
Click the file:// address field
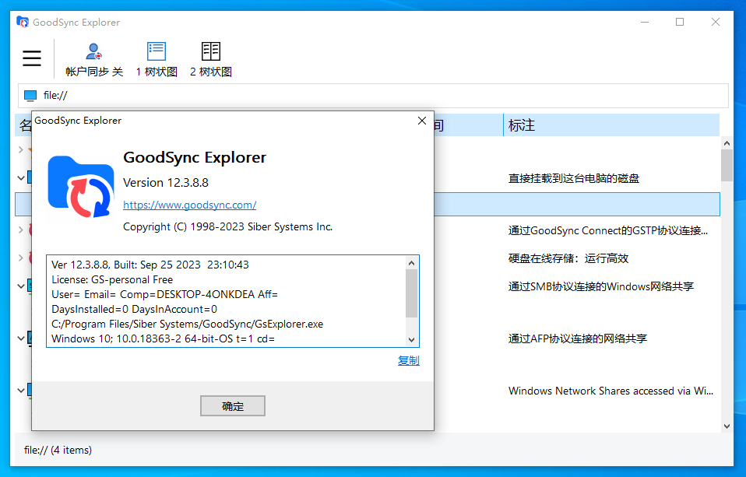click(374, 96)
